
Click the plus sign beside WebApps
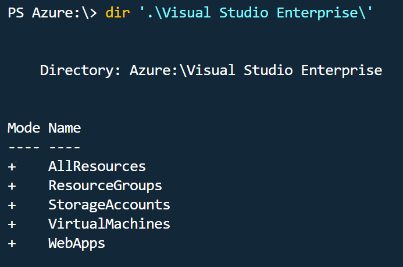pos(12,243)
